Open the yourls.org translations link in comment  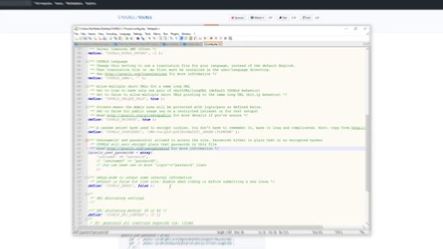136,74
